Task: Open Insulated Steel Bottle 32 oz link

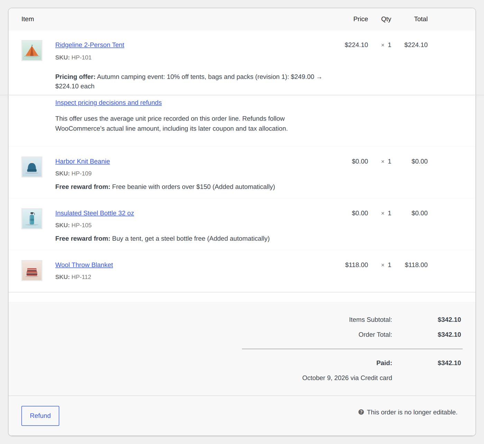Action: coord(94,213)
